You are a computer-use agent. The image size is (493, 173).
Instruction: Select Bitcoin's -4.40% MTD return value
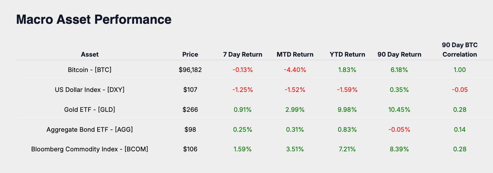295,70
